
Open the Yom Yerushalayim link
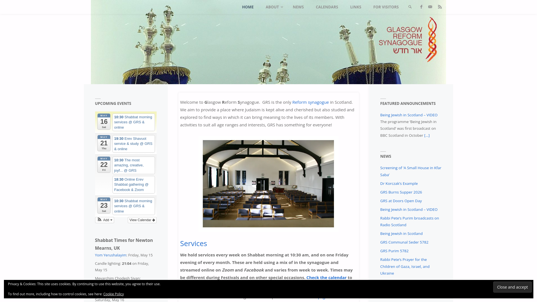(x=110, y=255)
